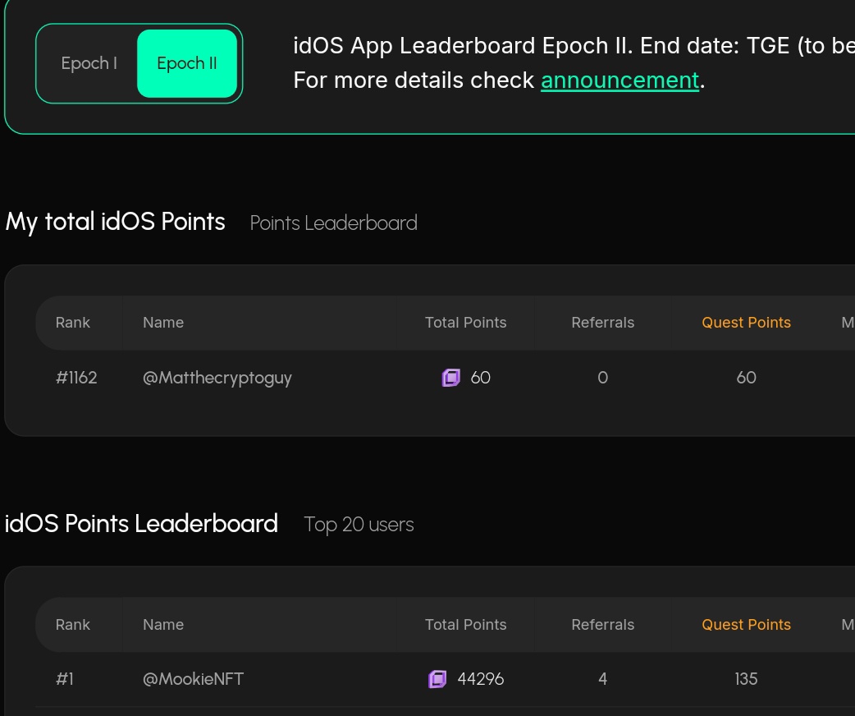855x716 pixels.
Task: Switch to the Points Leaderboard tab
Action: click(x=333, y=223)
